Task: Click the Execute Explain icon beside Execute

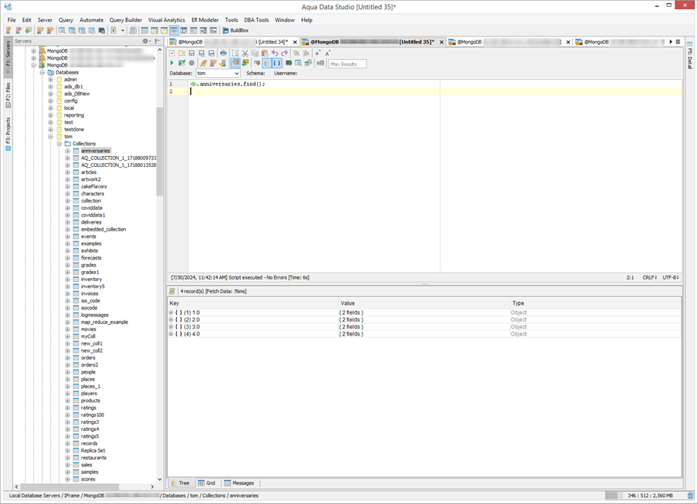Action: tap(182, 63)
